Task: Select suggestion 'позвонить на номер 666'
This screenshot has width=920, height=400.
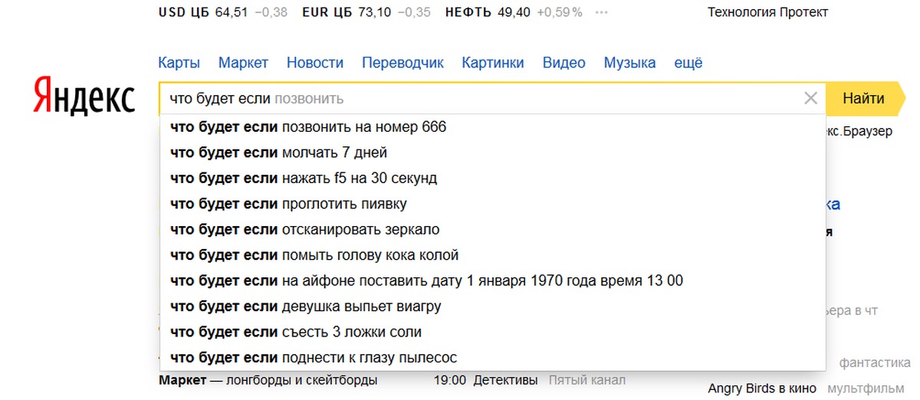Action: pyautogui.click(x=492, y=127)
